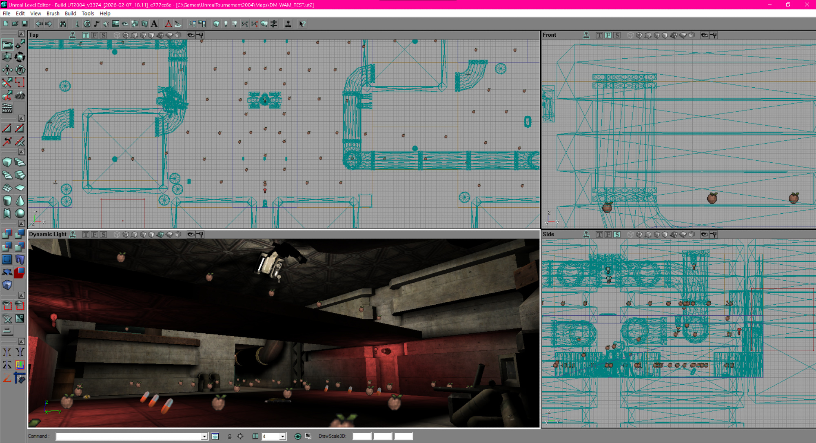Screen dimensions: 816x443
Task: Expand the Command history dropdown
Action: coord(204,436)
